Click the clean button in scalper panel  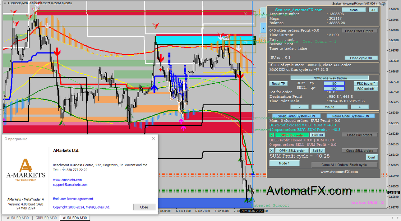tap(354, 10)
